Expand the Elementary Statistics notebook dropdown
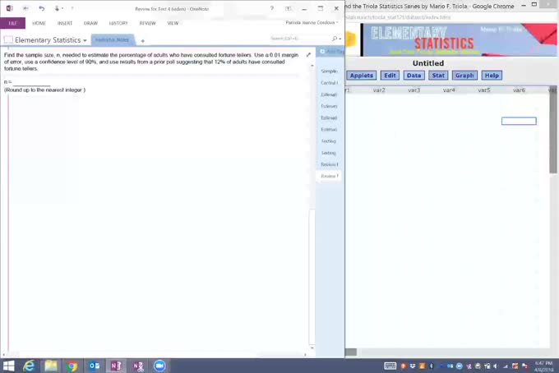 (85, 40)
